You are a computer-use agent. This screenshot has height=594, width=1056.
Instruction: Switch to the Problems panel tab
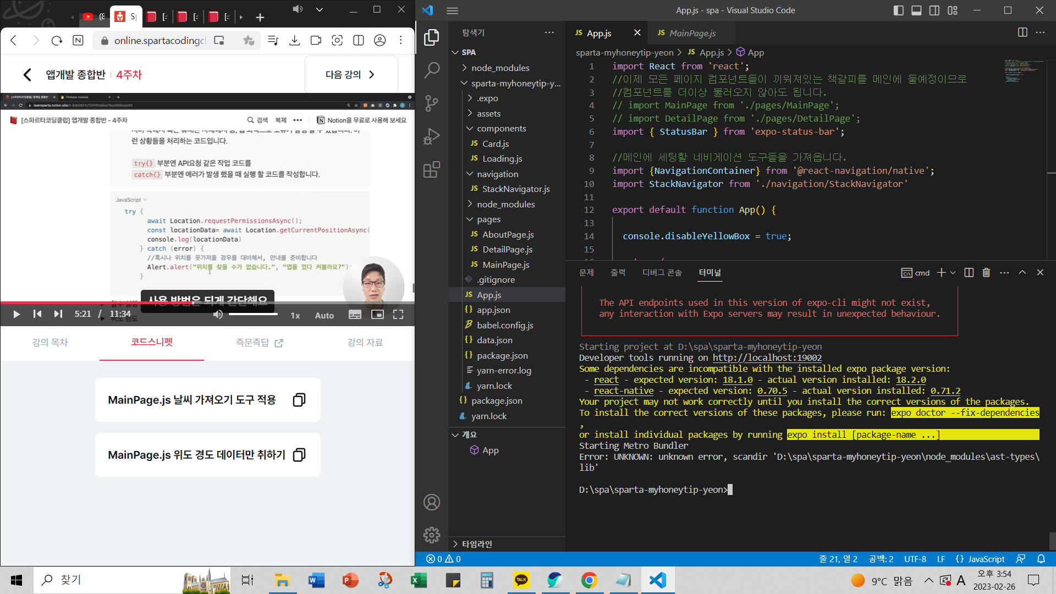pos(586,273)
